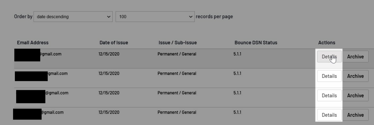374x125 pixels.
Task: Show Details for the fourth row entry
Action: 329,115
